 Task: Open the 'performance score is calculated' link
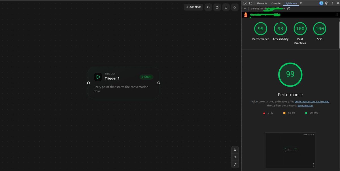tap(312, 102)
